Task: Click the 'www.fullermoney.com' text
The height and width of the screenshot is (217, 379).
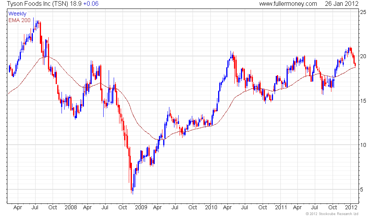Action: (288, 4)
